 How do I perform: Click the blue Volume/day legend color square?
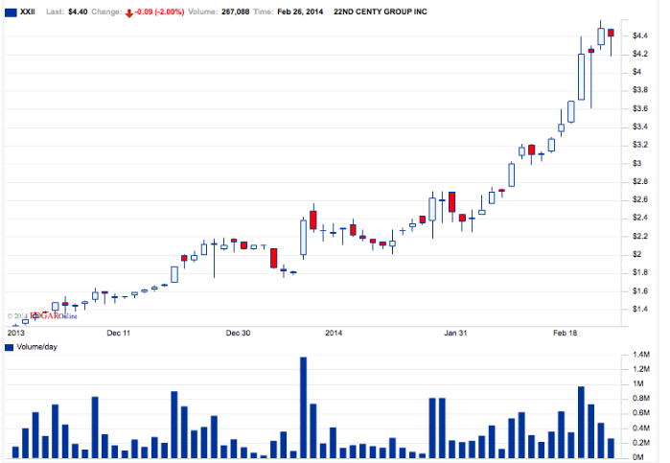pos(9,347)
